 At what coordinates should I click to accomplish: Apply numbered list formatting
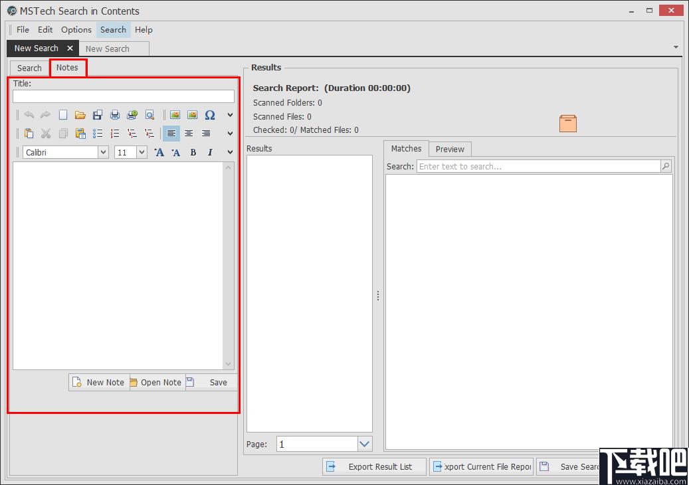point(115,133)
